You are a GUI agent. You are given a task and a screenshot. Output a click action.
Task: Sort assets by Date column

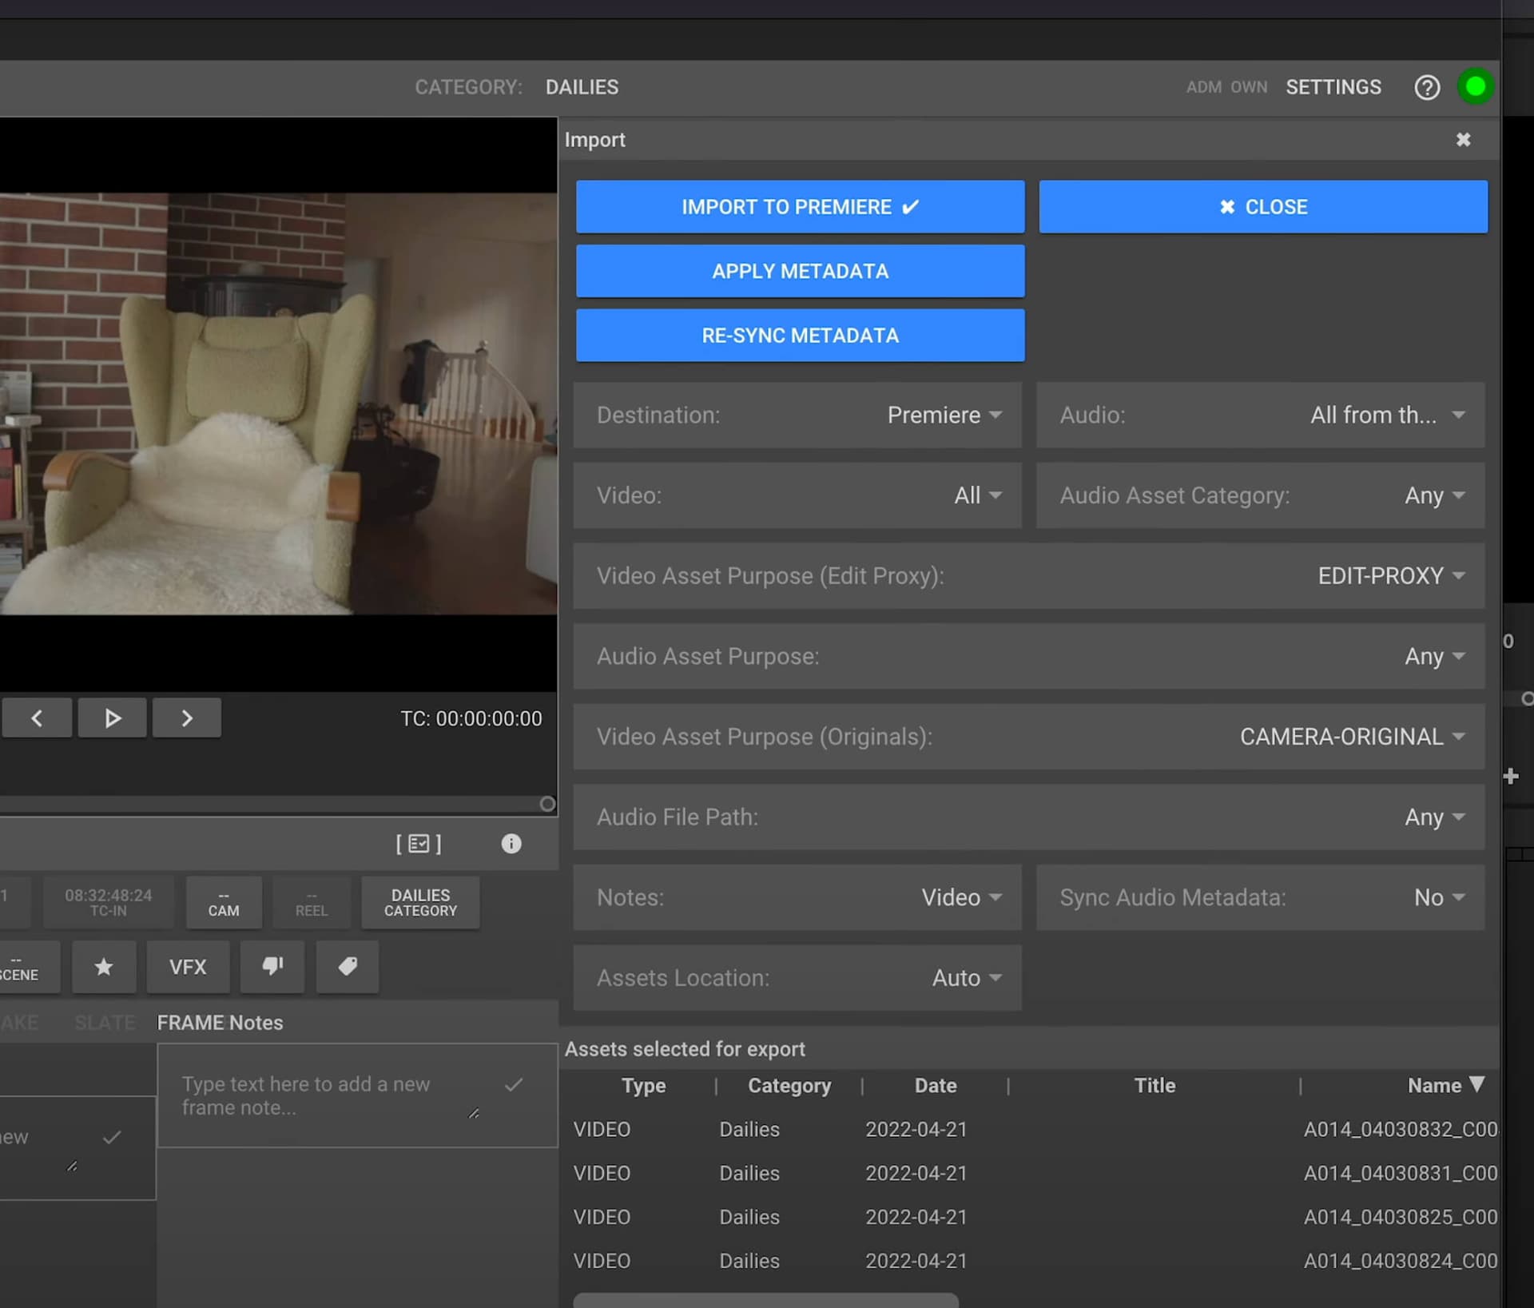coord(935,1086)
